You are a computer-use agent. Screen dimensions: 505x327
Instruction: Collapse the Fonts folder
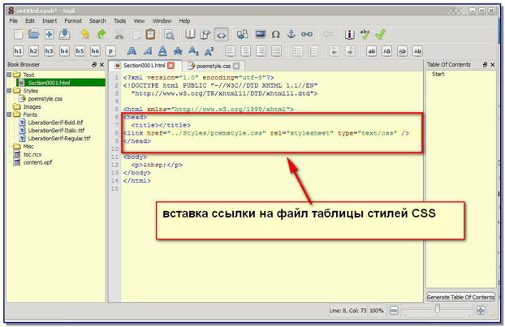(x=9, y=114)
